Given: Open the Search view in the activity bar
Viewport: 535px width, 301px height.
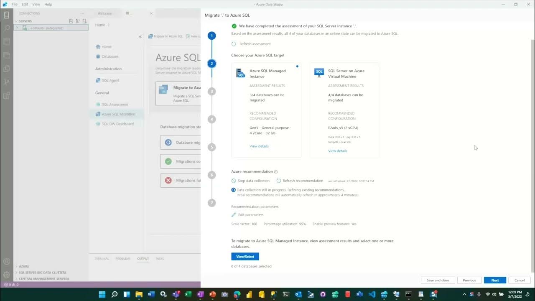Looking at the screenshot, I should coord(6,28).
